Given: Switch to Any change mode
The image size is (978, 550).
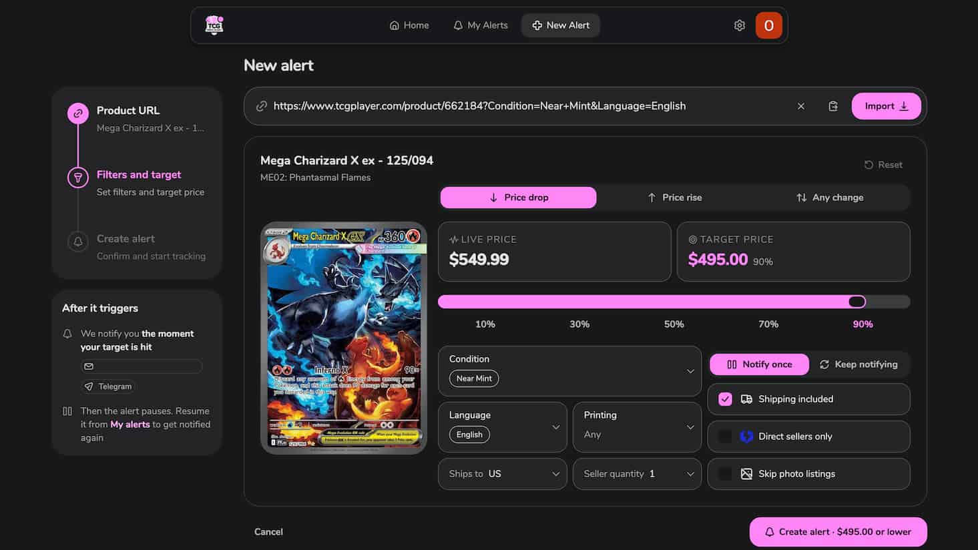Looking at the screenshot, I should (x=830, y=198).
